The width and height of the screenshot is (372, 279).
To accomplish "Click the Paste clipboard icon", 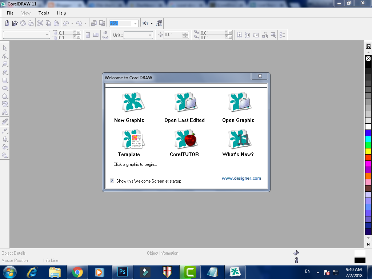I will [56, 23].
